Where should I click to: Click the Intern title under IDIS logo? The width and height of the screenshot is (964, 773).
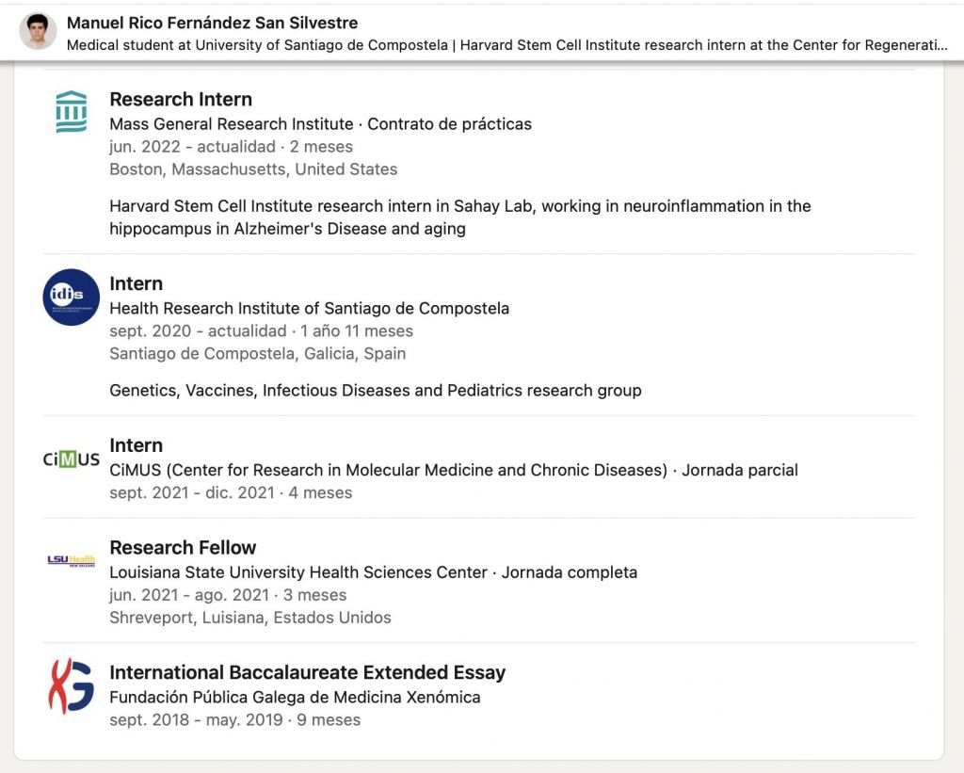(136, 283)
